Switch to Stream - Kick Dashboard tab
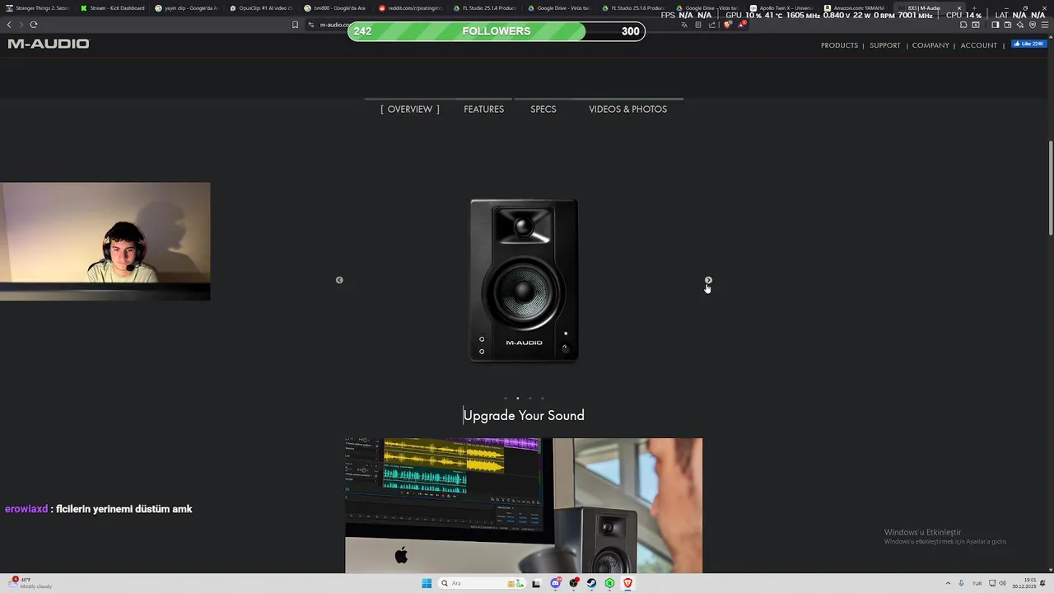The image size is (1054, 593). pos(113,8)
